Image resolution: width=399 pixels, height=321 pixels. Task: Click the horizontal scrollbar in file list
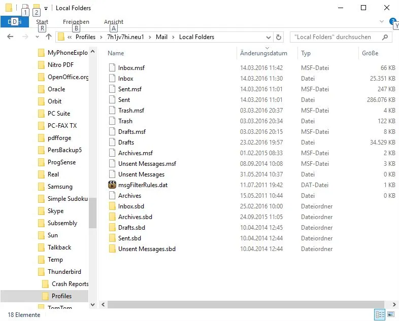pos(246,304)
